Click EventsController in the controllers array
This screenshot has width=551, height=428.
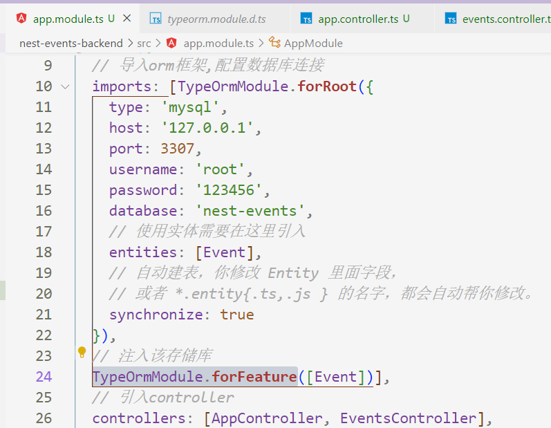[x=408, y=418]
